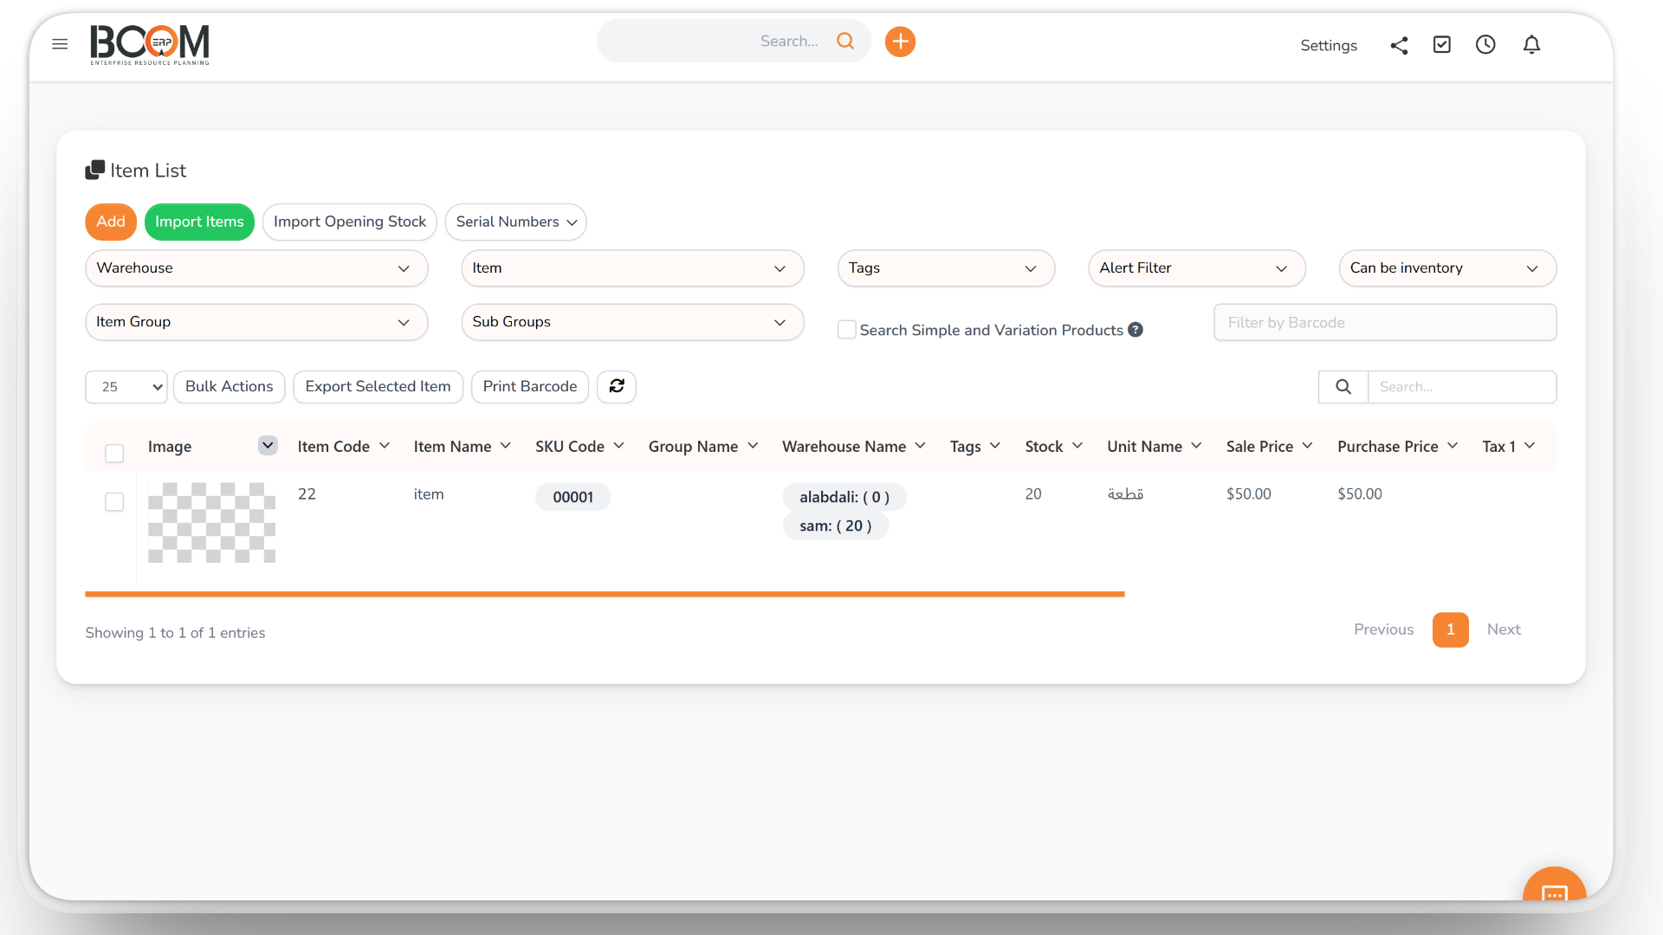The height and width of the screenshot is (935, 1663).
Task: Click Print Barcode button
Action: point(530,387)
